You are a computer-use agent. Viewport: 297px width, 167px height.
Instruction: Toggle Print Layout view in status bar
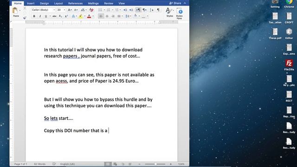(108, 164)
